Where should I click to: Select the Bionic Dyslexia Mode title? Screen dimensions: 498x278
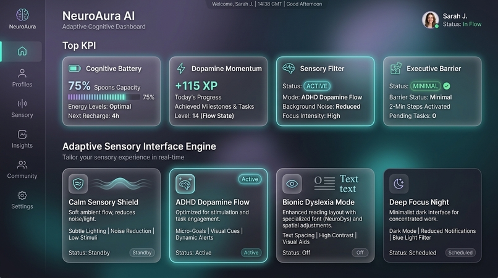[318, 202]
